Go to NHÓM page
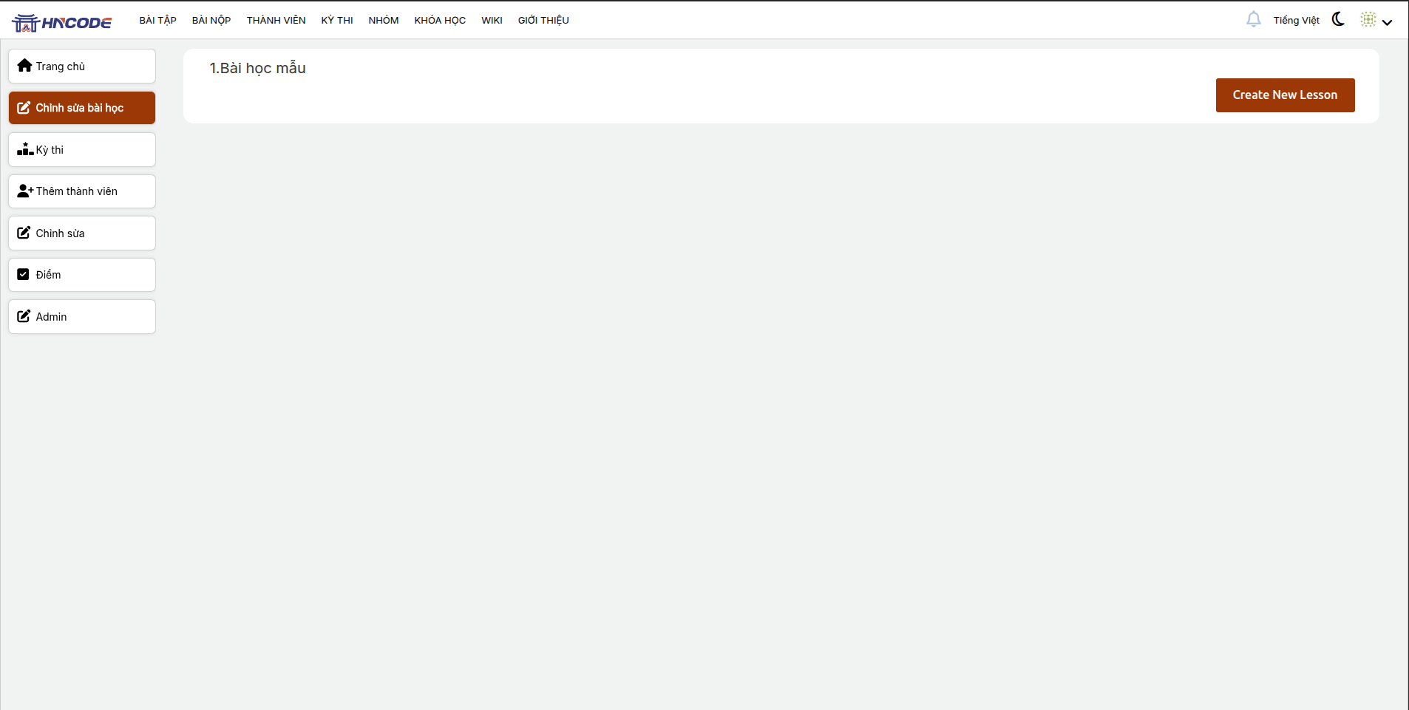Image resolution: width=1409 pixels, height=710 pixels. (x=384, y=20)
